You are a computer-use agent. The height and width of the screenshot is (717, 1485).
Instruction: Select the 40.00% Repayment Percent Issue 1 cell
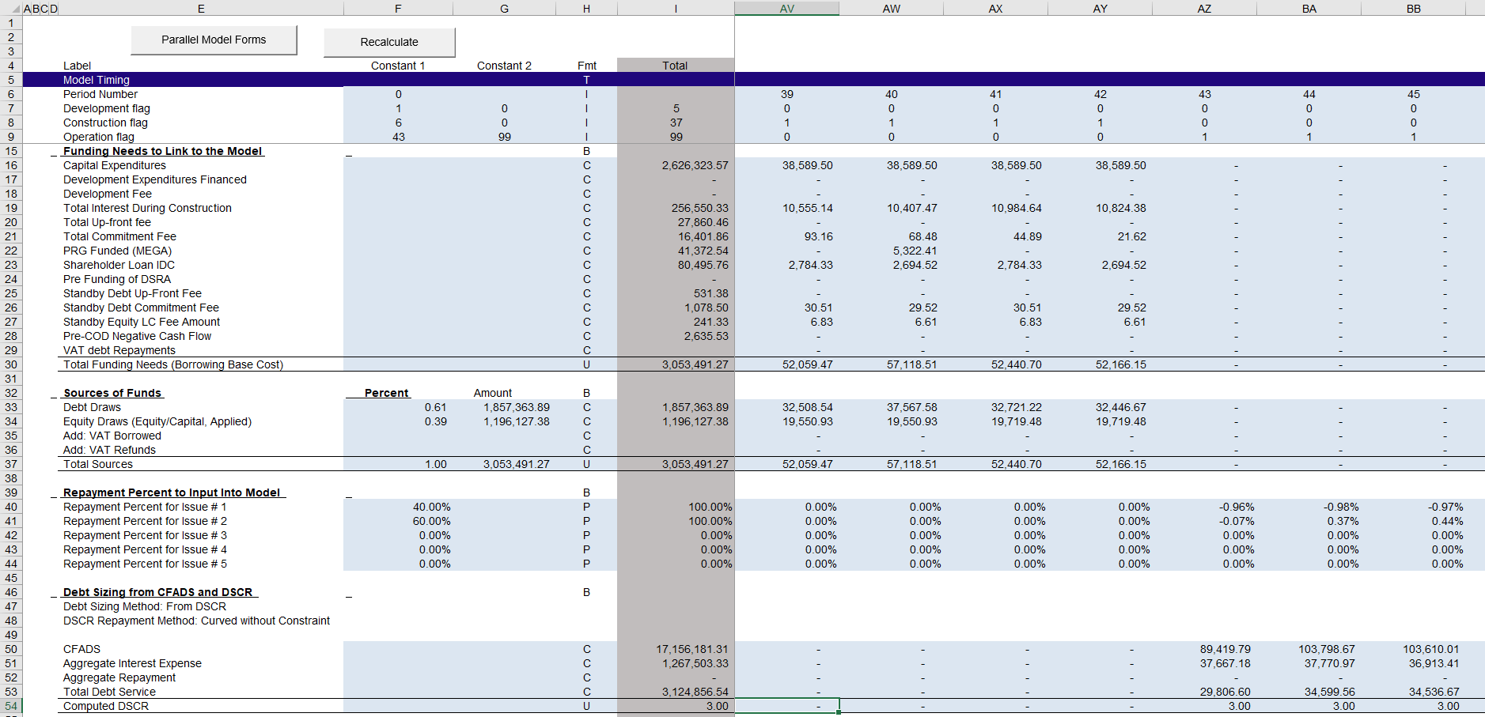[x=431, y=507]
